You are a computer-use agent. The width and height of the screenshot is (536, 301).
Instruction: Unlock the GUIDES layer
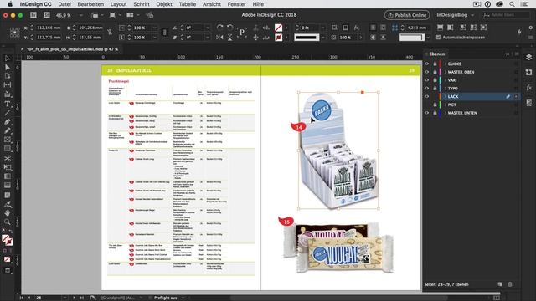435,64
